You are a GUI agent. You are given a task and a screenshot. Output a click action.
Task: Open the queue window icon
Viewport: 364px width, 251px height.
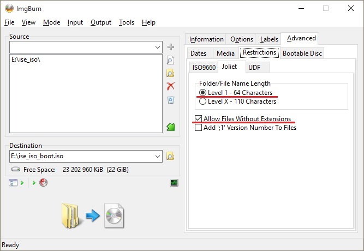(13, 183)
